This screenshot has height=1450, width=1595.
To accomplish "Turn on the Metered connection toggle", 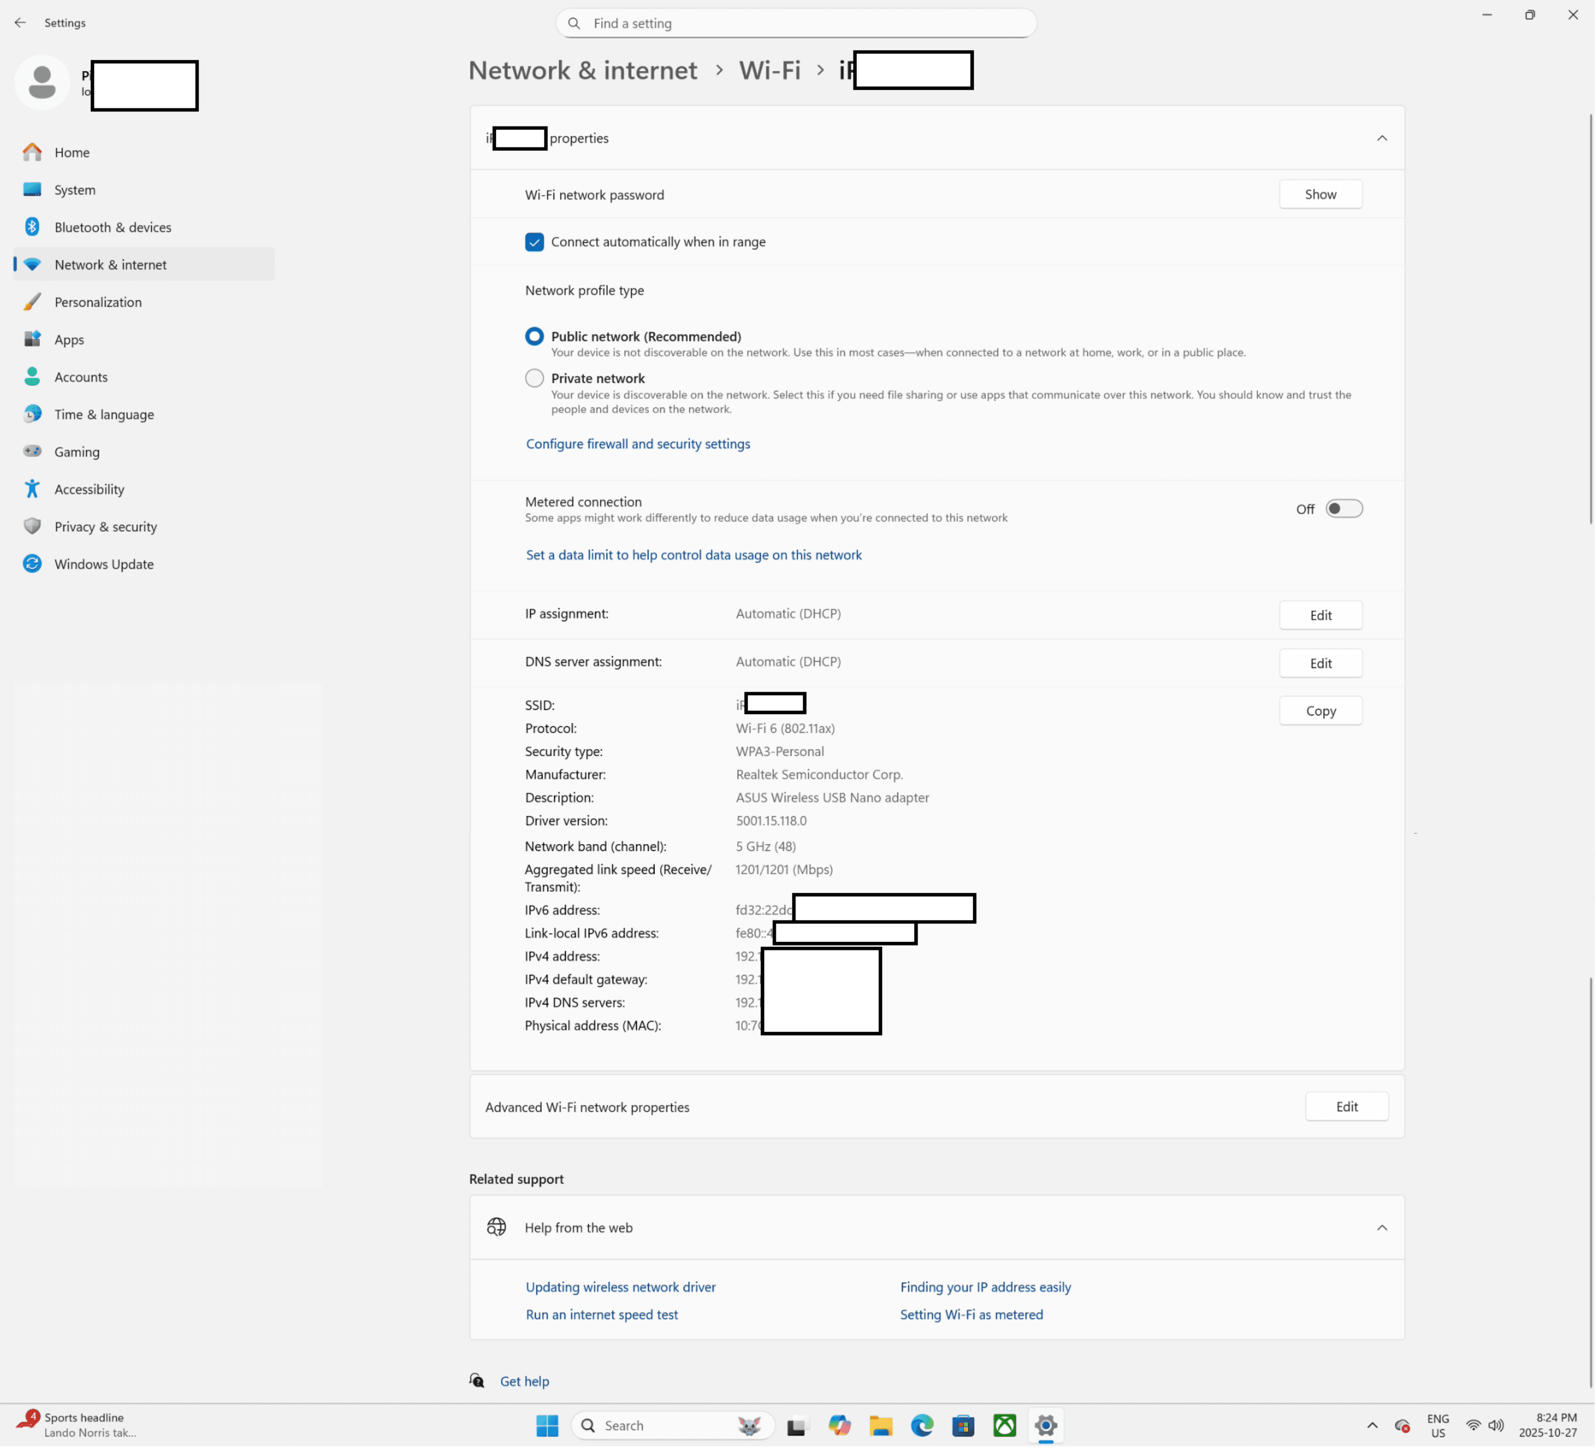I will point(1344,509).
